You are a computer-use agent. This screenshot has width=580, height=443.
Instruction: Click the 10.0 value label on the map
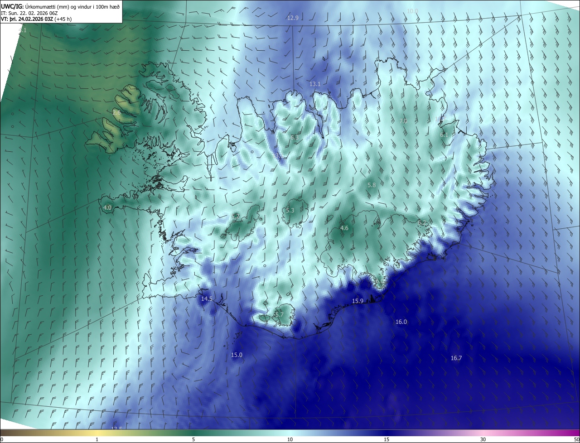pyautogui.click(x=412, y=11)
